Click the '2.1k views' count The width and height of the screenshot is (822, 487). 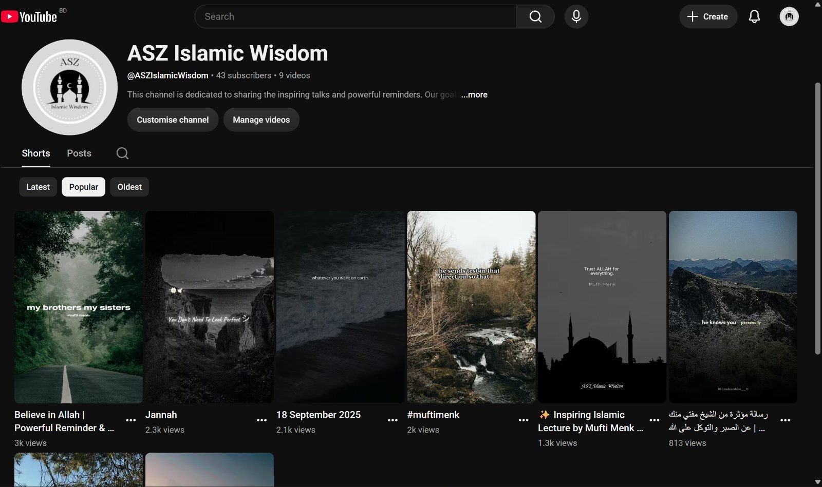click(296, 430)
